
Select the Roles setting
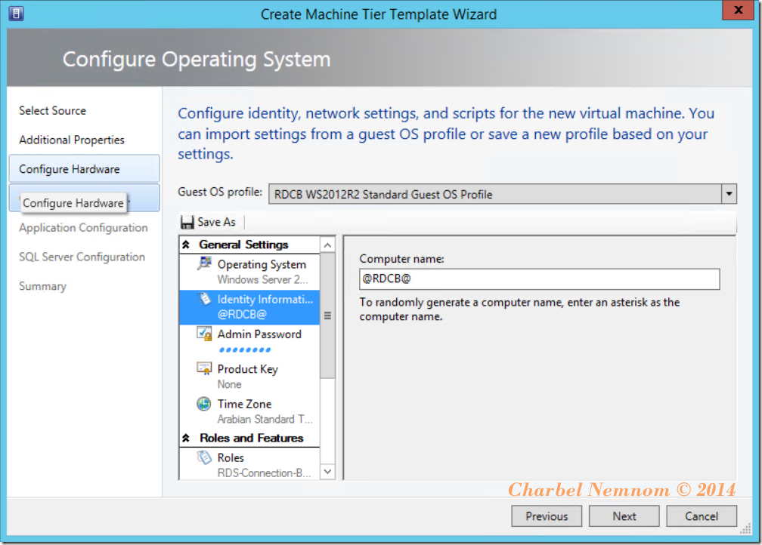coord(249,465)
